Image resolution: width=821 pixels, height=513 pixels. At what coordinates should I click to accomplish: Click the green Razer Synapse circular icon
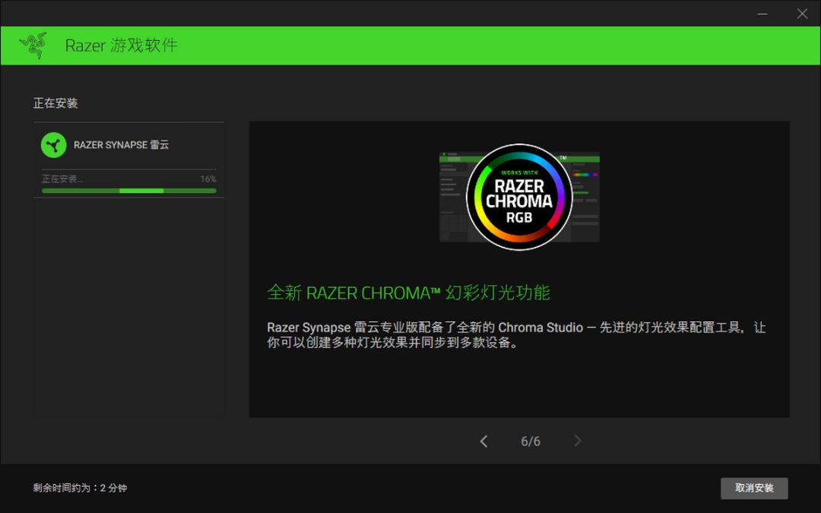[x=54, y=145]
